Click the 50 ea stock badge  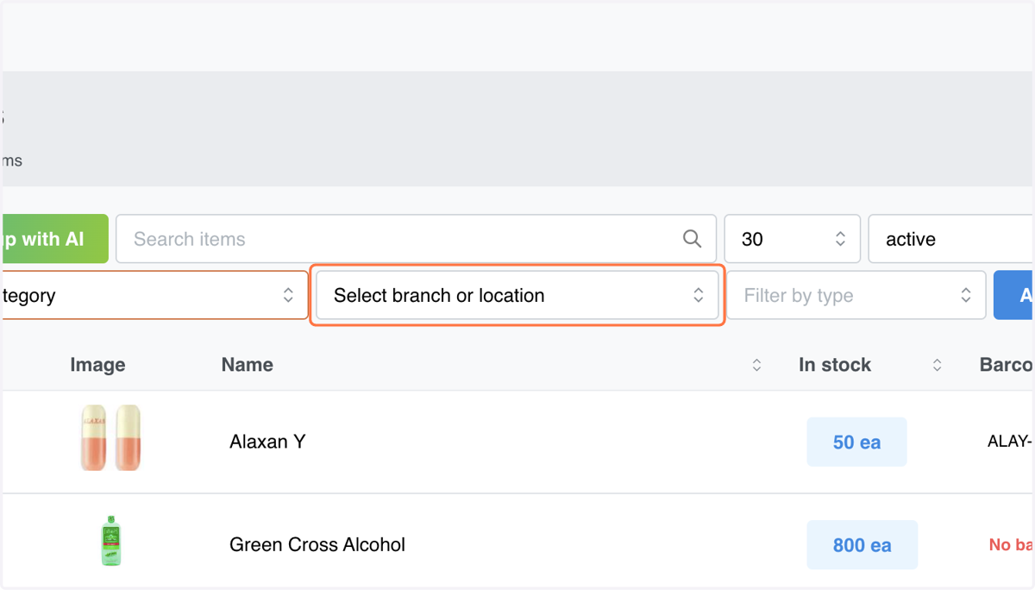click(x=856, y=442)
